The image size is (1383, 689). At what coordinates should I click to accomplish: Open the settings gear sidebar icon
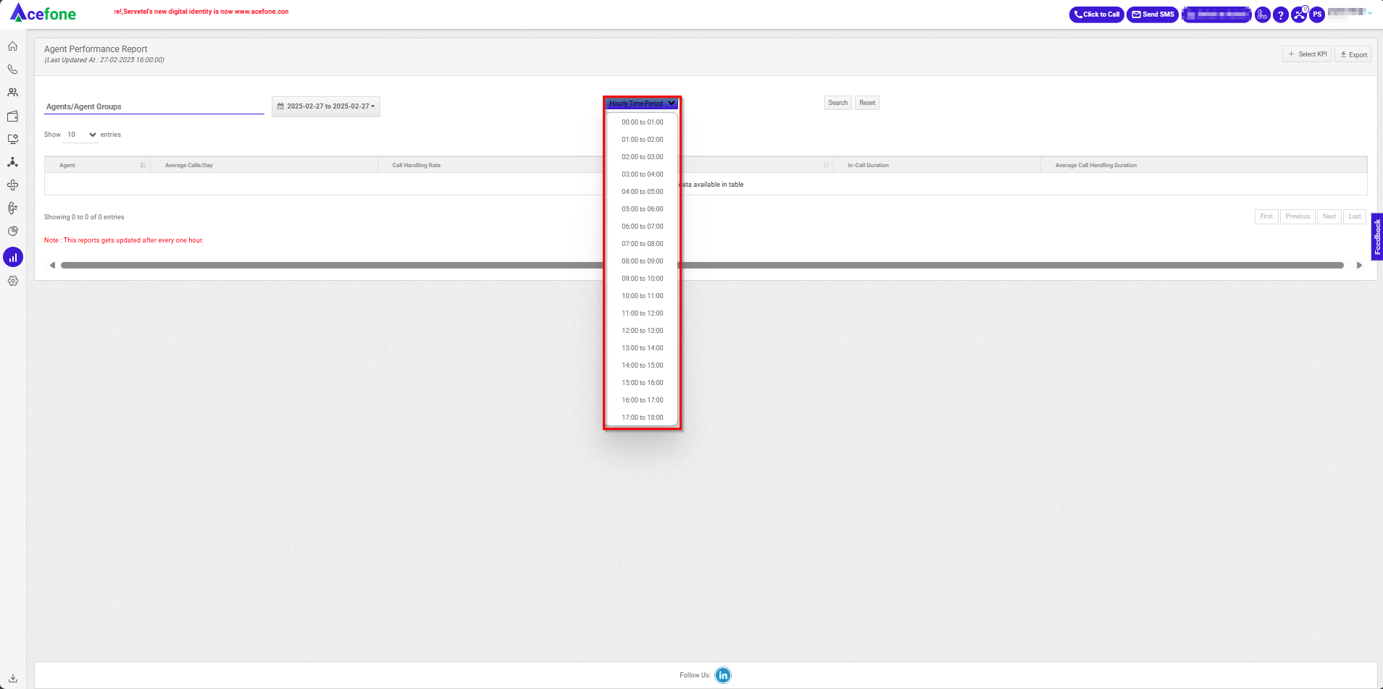tap(12, 281)
